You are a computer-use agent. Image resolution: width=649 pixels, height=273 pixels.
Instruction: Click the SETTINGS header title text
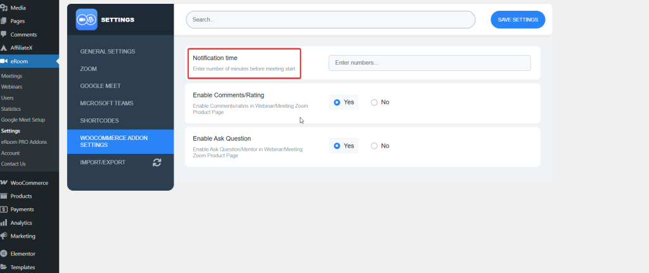(117, 20)
